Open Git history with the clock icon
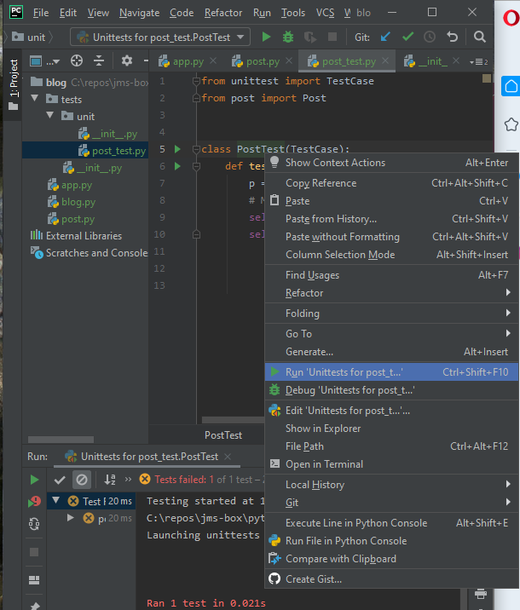Image resolution: width=520 pixels, height=610 pixels. 430,37
